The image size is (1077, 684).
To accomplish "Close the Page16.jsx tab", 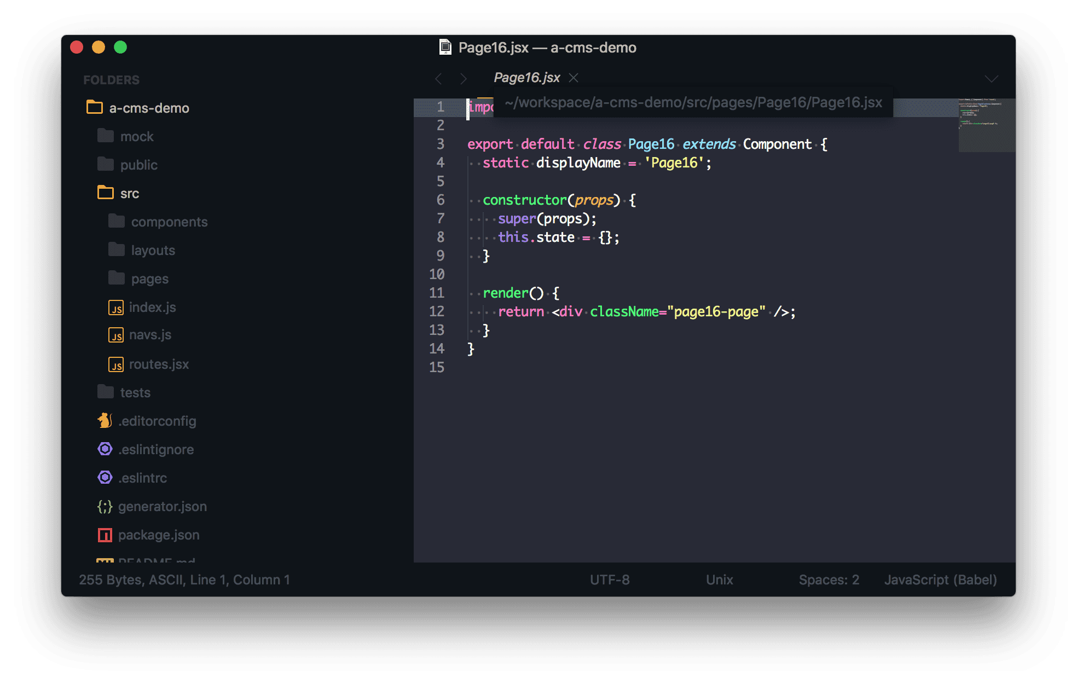I will tap(574, 78).
